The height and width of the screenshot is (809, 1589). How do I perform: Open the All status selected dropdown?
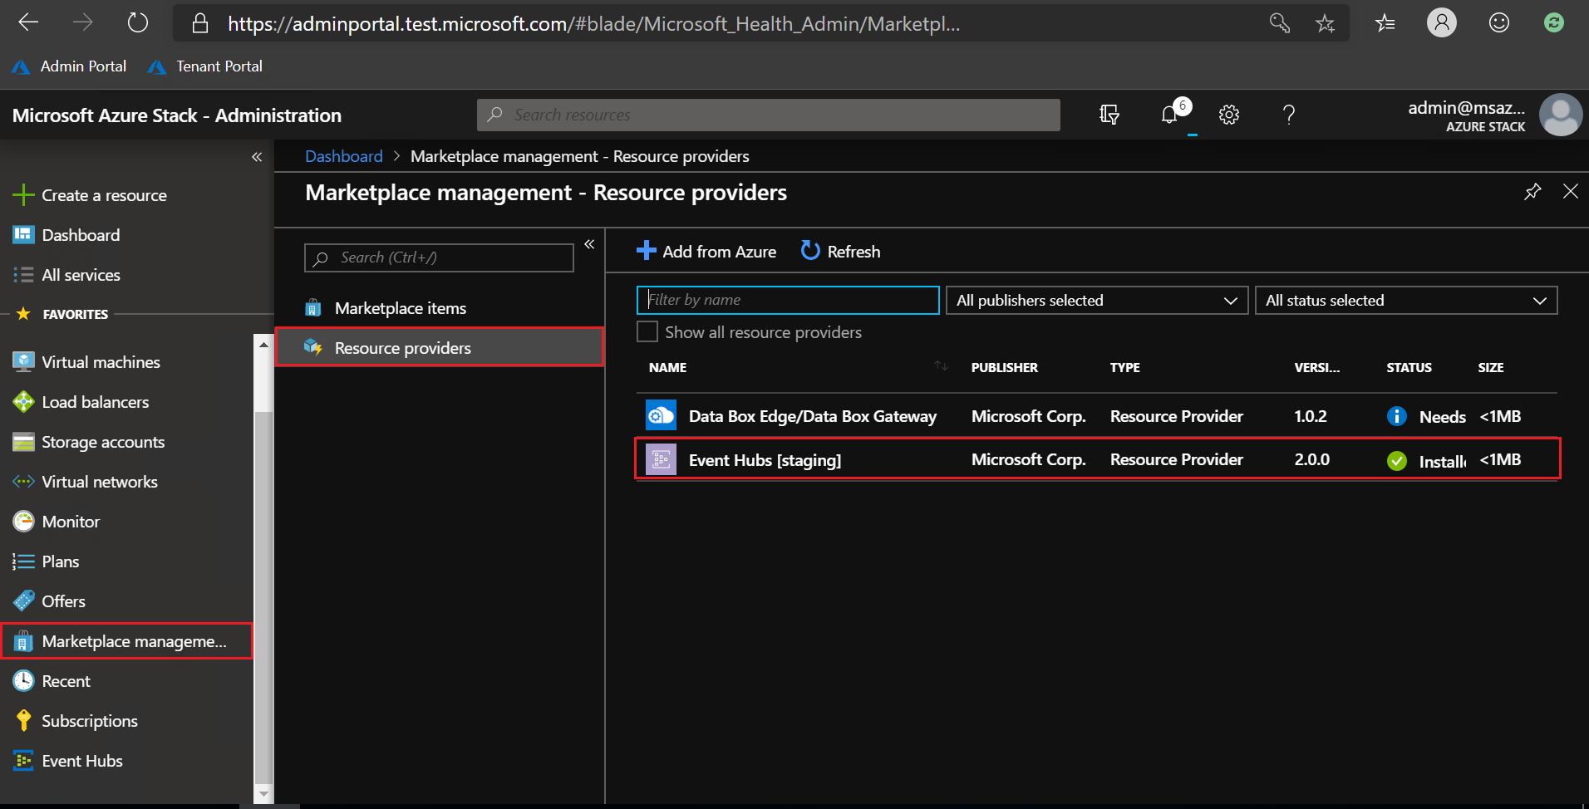tap(1405, 300)
